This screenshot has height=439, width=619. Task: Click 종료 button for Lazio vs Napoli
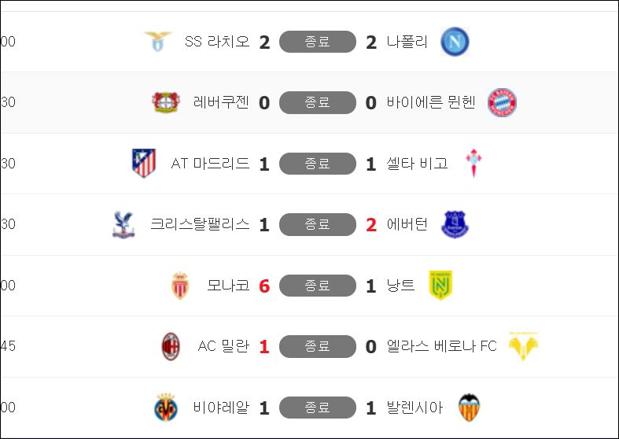[318, 42]
